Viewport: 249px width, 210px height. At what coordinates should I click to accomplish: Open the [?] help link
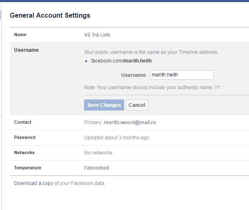[x=217, y=88]
